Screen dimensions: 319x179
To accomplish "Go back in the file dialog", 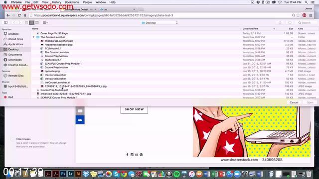I will [14, 22].
